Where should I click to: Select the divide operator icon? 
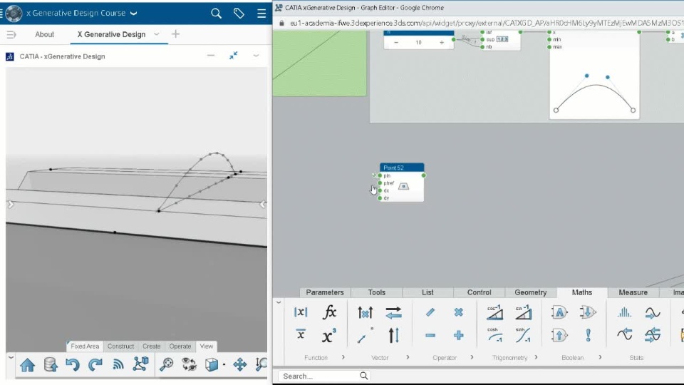pyautogui.click(x=430, y=312)
